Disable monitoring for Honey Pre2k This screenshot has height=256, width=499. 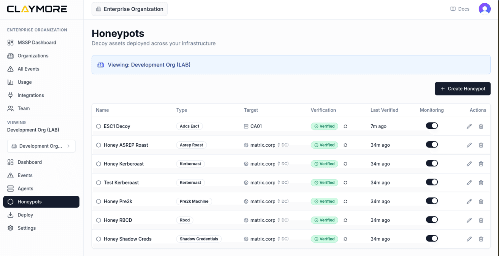(432, 201)
